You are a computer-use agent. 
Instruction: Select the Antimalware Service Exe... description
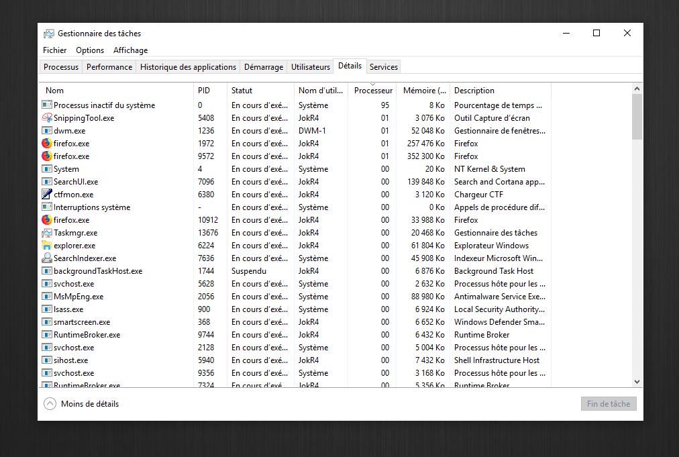[x=500, y=297]
